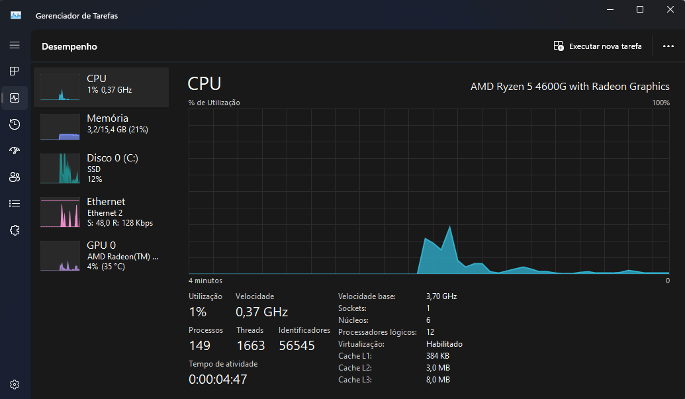
Task: Click the Disco 0 mini graph thumbnail
Action: click(60, 169)
